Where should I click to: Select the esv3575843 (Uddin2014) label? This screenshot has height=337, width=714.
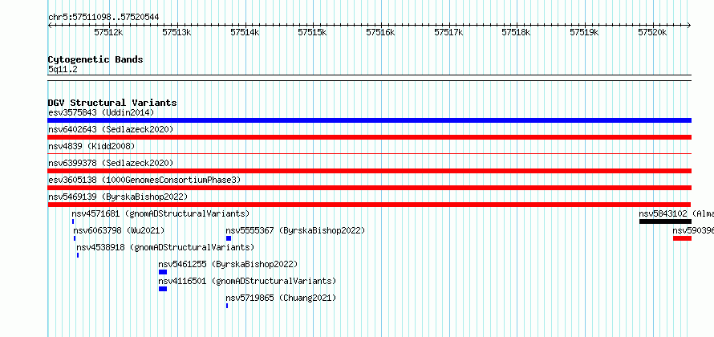pos(101,112)
